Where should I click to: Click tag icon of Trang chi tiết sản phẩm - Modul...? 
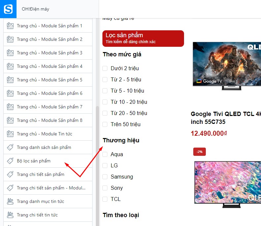point(10,188)
